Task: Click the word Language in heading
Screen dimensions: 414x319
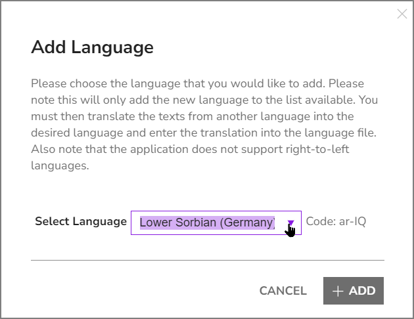Action: 112,48
